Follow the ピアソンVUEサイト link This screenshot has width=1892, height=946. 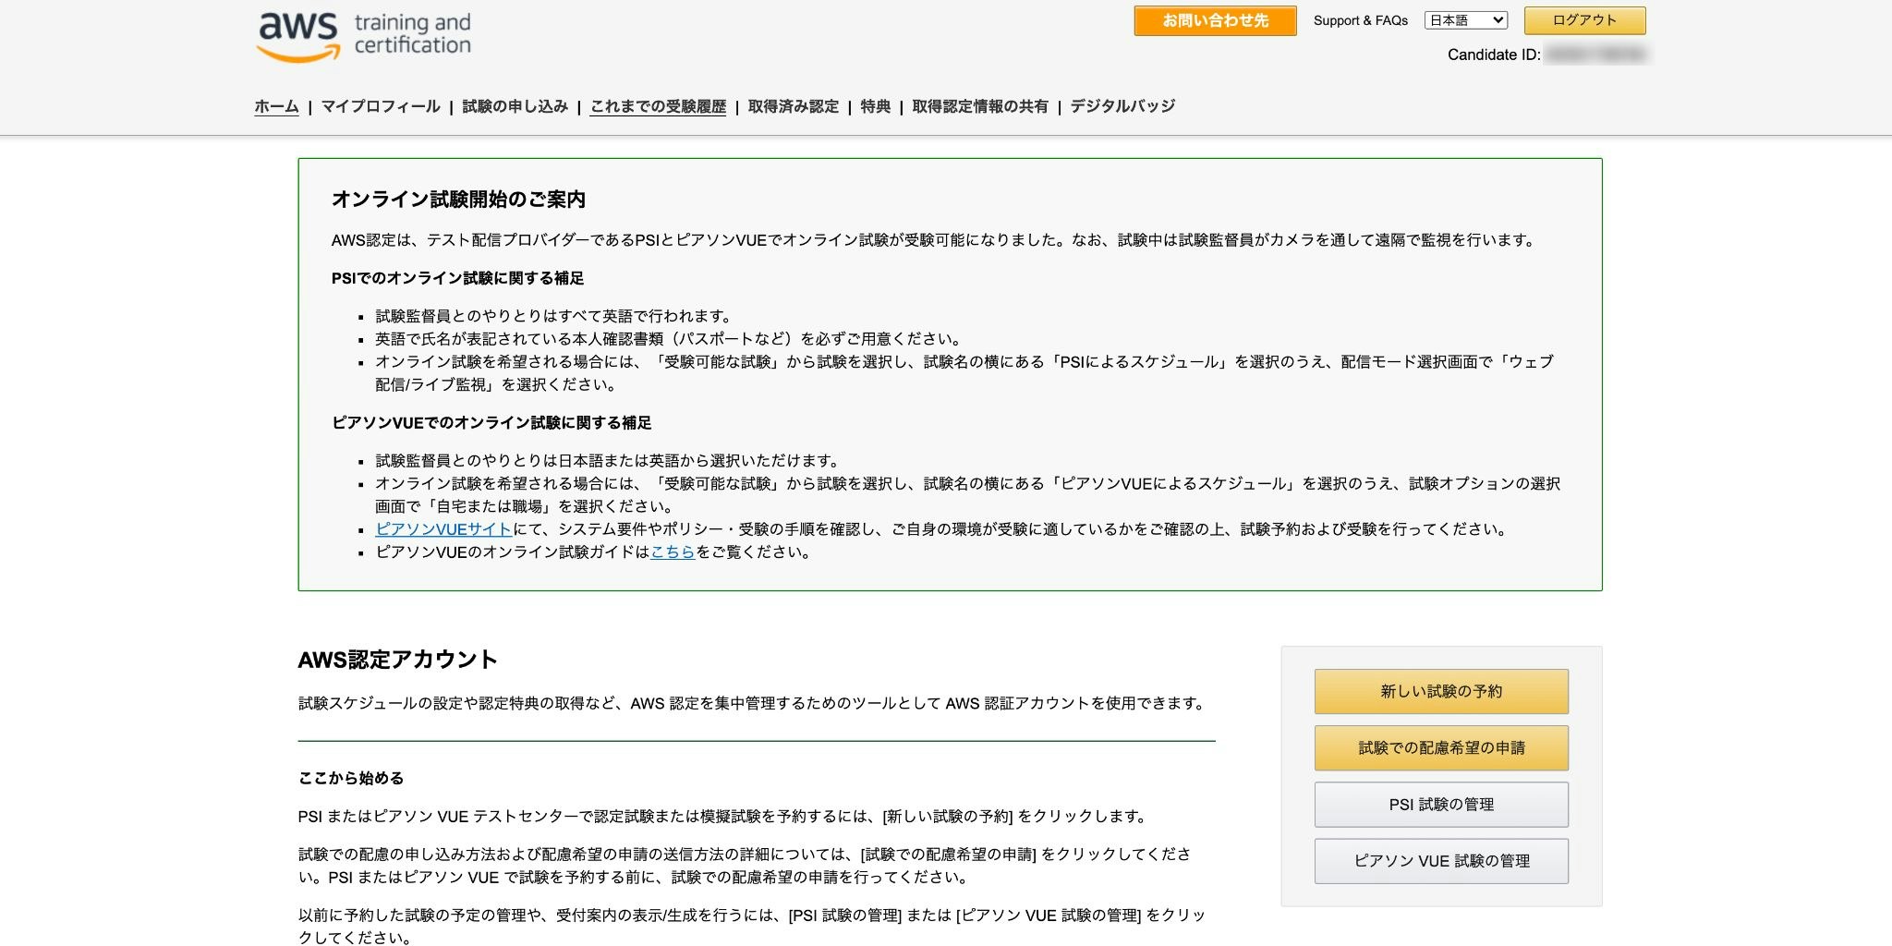click(x=443, y=529)
